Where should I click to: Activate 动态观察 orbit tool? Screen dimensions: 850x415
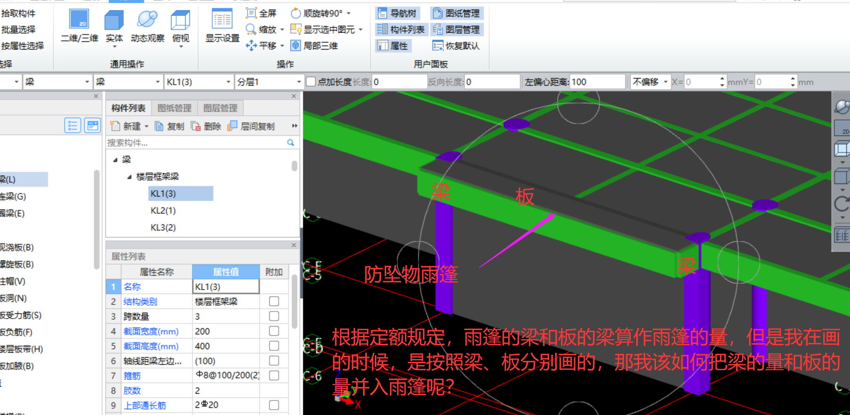click(x=147, y=20)
